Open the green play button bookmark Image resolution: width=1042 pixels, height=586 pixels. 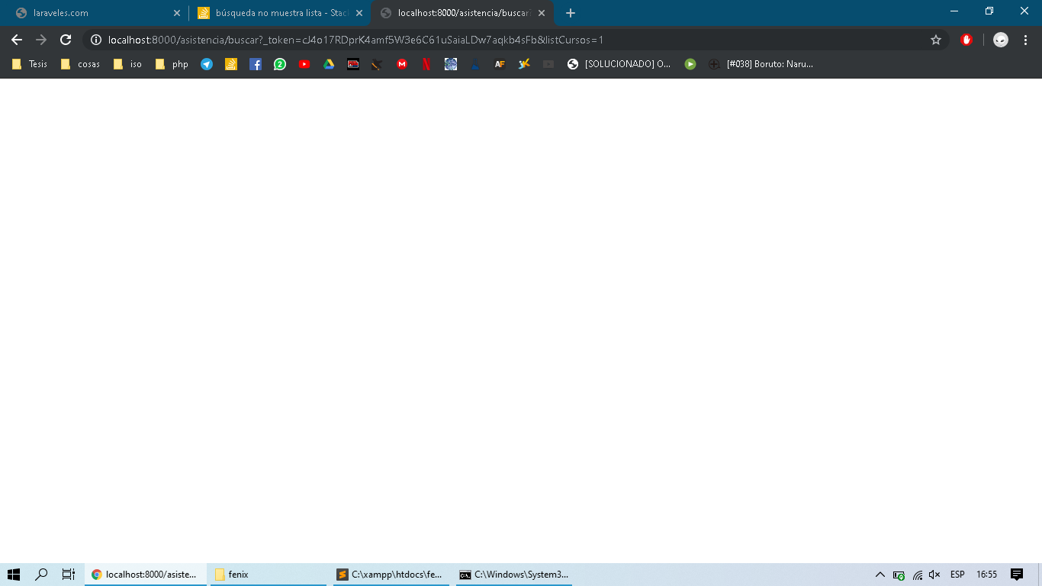click(x=690, y=64)
